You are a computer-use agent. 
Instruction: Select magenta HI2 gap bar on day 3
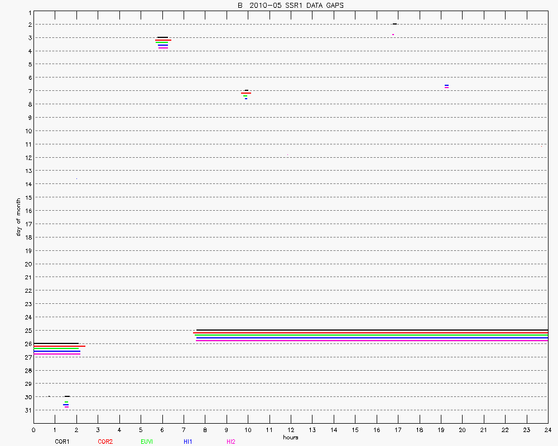[163, 48]
